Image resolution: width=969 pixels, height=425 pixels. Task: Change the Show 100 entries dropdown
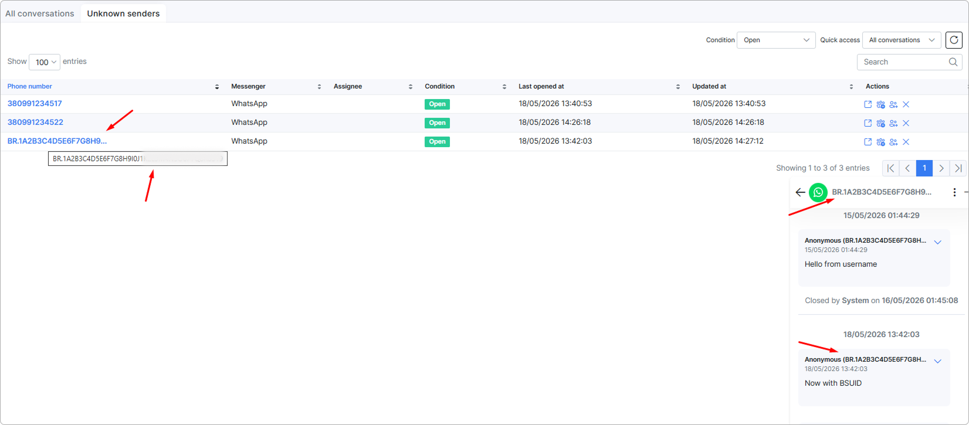(x=45, y=62)
